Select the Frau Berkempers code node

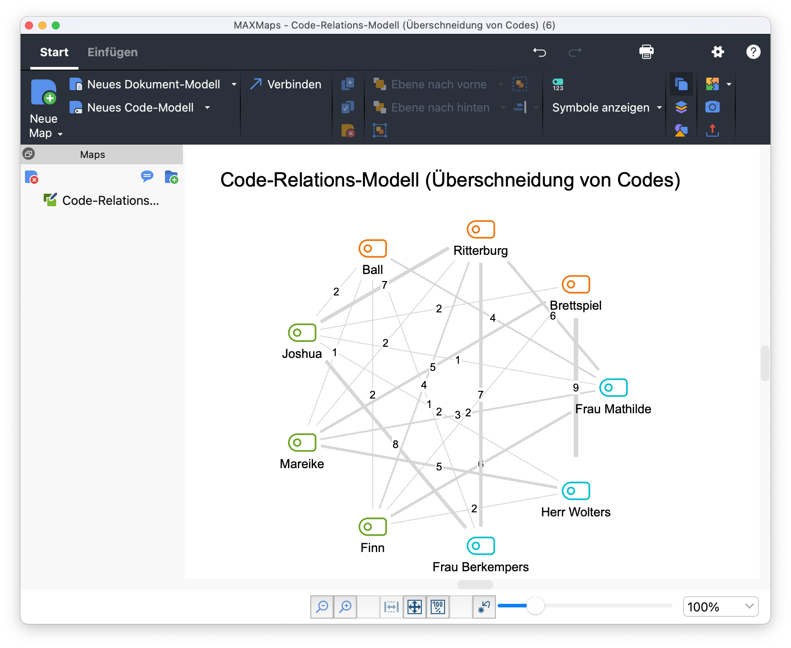tap(481, 555)
